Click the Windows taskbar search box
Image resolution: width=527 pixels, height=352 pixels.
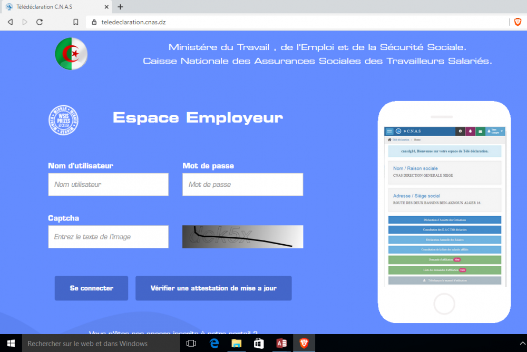101,343
